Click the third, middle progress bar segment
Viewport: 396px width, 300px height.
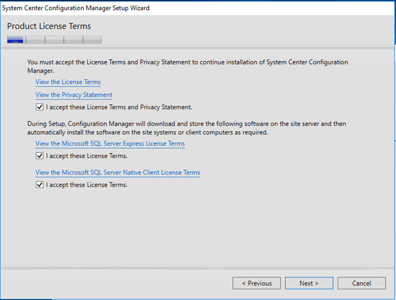(x=54, y=40)
